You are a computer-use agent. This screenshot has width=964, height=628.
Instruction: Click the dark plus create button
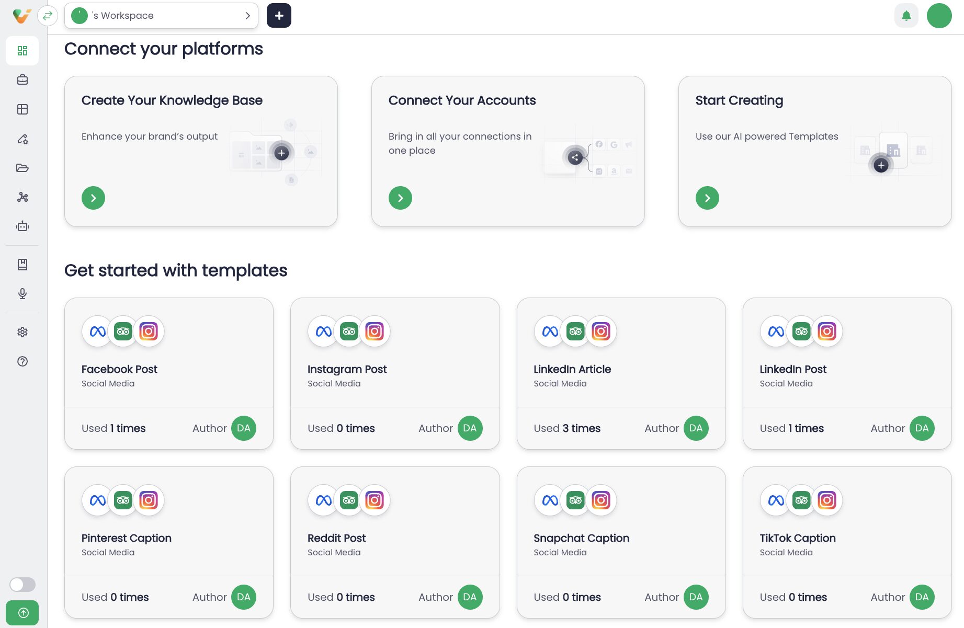point(279,16)
